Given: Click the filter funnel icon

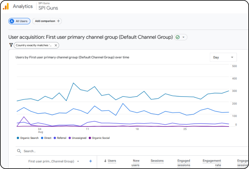Looking at the screenshot, I should pos(11,45).
